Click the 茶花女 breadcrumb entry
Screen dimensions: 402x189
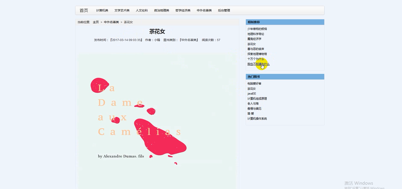click(x=128, y=22)
